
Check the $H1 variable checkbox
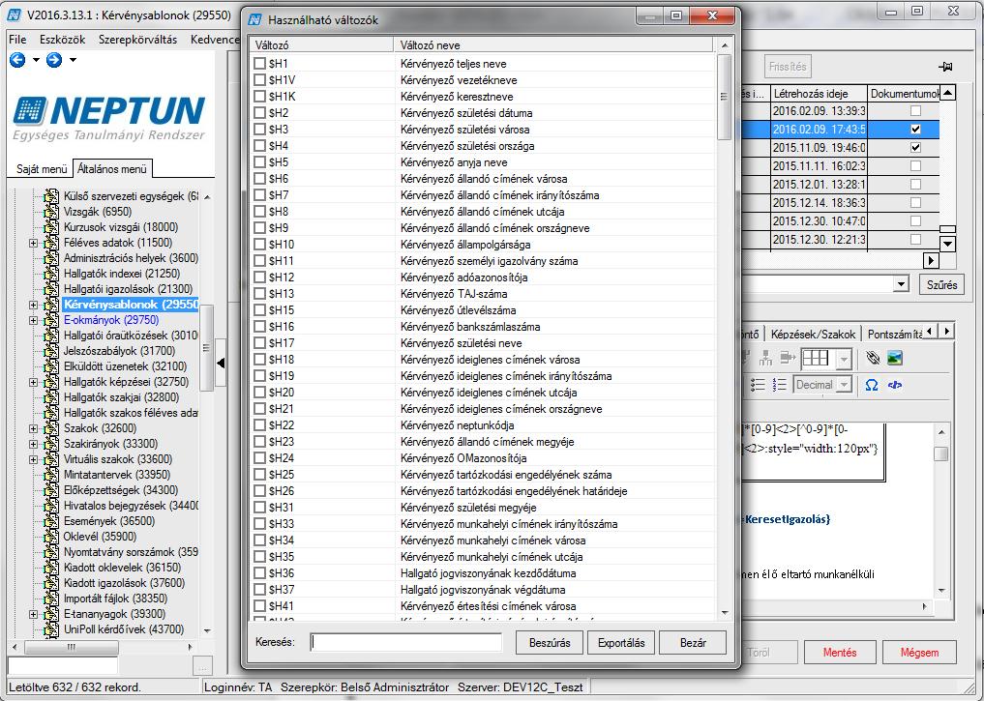pos(260,63)
